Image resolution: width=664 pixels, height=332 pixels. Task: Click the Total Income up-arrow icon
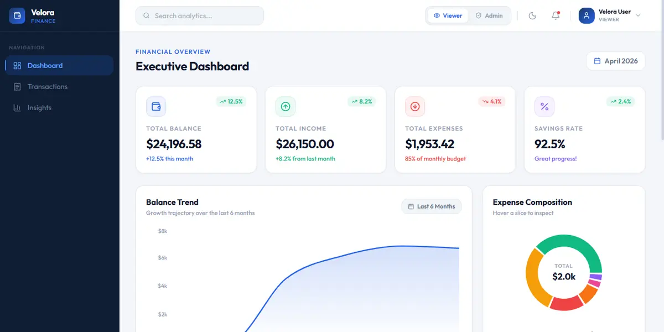[x=286, y=106]
